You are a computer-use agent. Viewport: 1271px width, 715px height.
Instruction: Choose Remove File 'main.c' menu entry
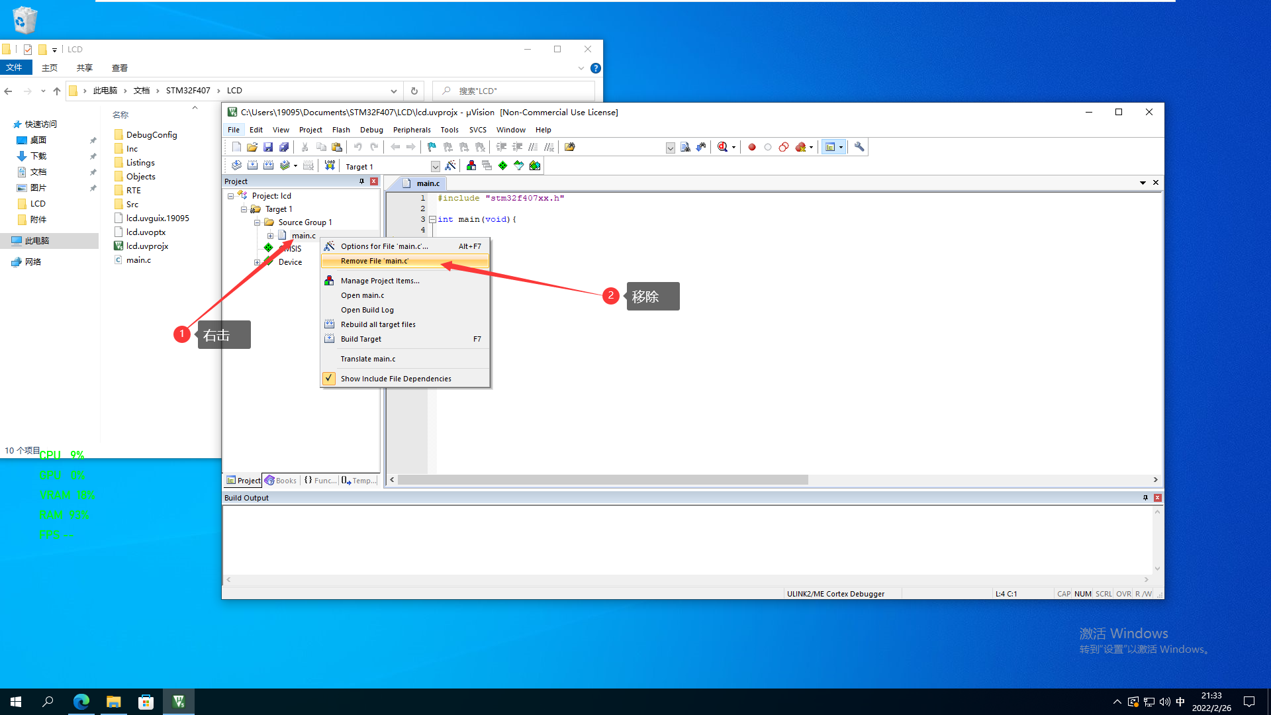pyautogui.click(x=375, y=261)
